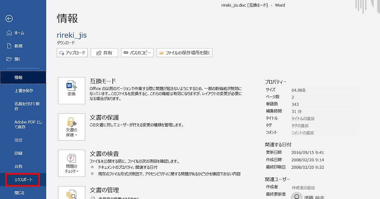Click the yellow folder location icon
Viewport: 380px width, 199px height.
(161, 53)
